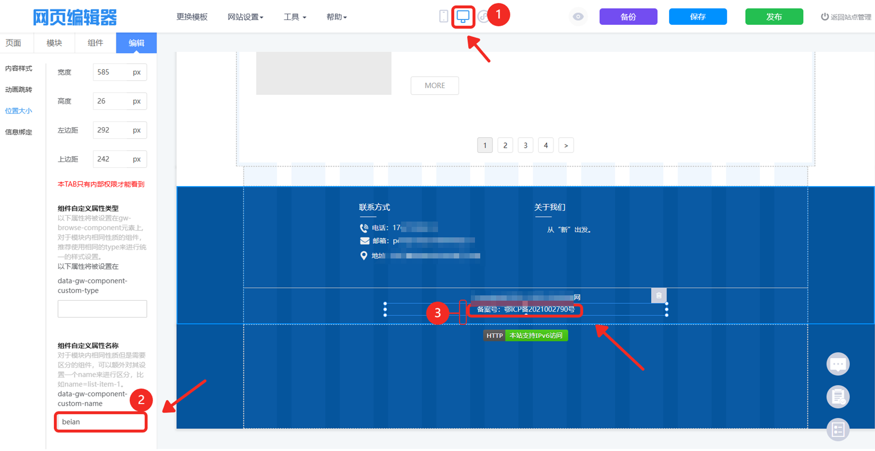Click the empty custom-type input field
Image resolution: width=875 pixels, height=451 pixels.
click(x=102, y=309)
